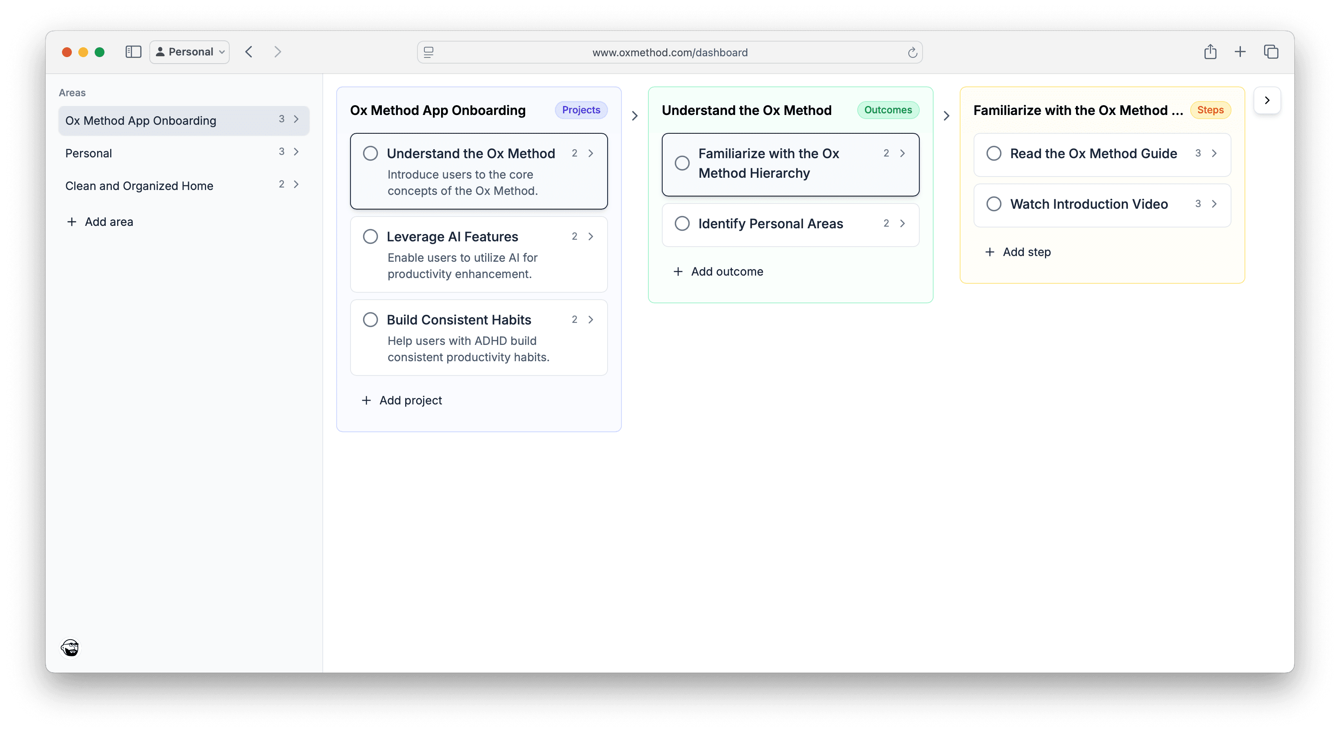Click the back navigation arrow

tap(249, 51)
